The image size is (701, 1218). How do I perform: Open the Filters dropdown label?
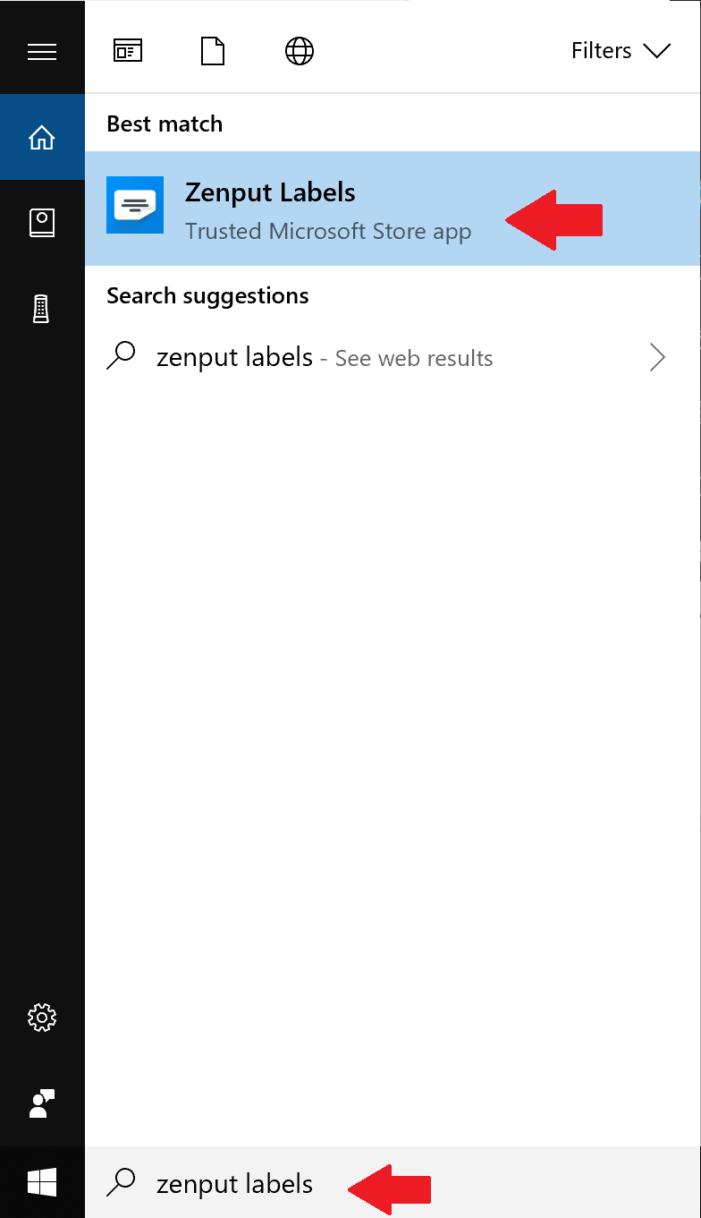(x=602, y=51)
